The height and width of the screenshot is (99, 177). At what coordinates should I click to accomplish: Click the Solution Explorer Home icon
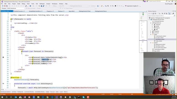click(153, 13)
